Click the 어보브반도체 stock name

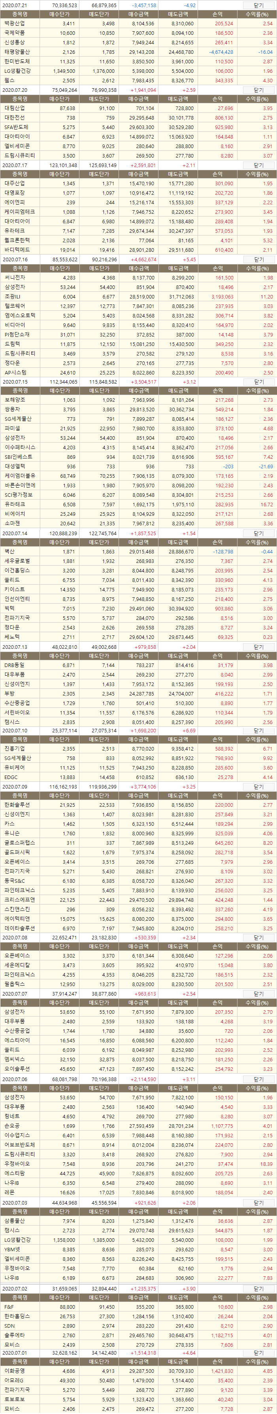(20, 1144)
